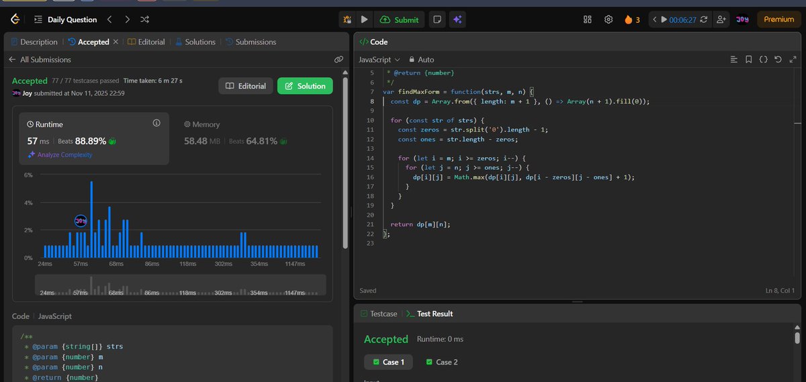Open settings gear icon
Screen dimensions: 806x382
point(609,19)
